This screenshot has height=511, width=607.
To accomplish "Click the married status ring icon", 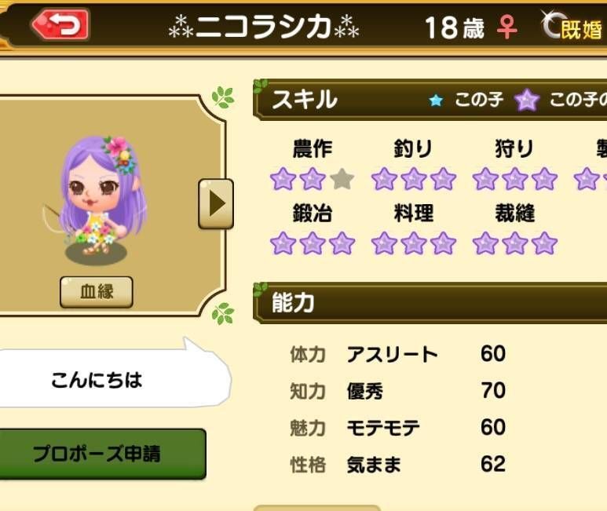I will click(551, 24).
